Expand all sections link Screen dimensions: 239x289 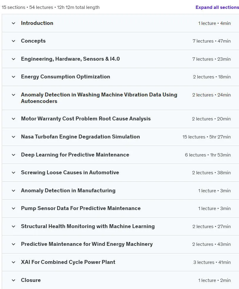(x=217, y=7)
